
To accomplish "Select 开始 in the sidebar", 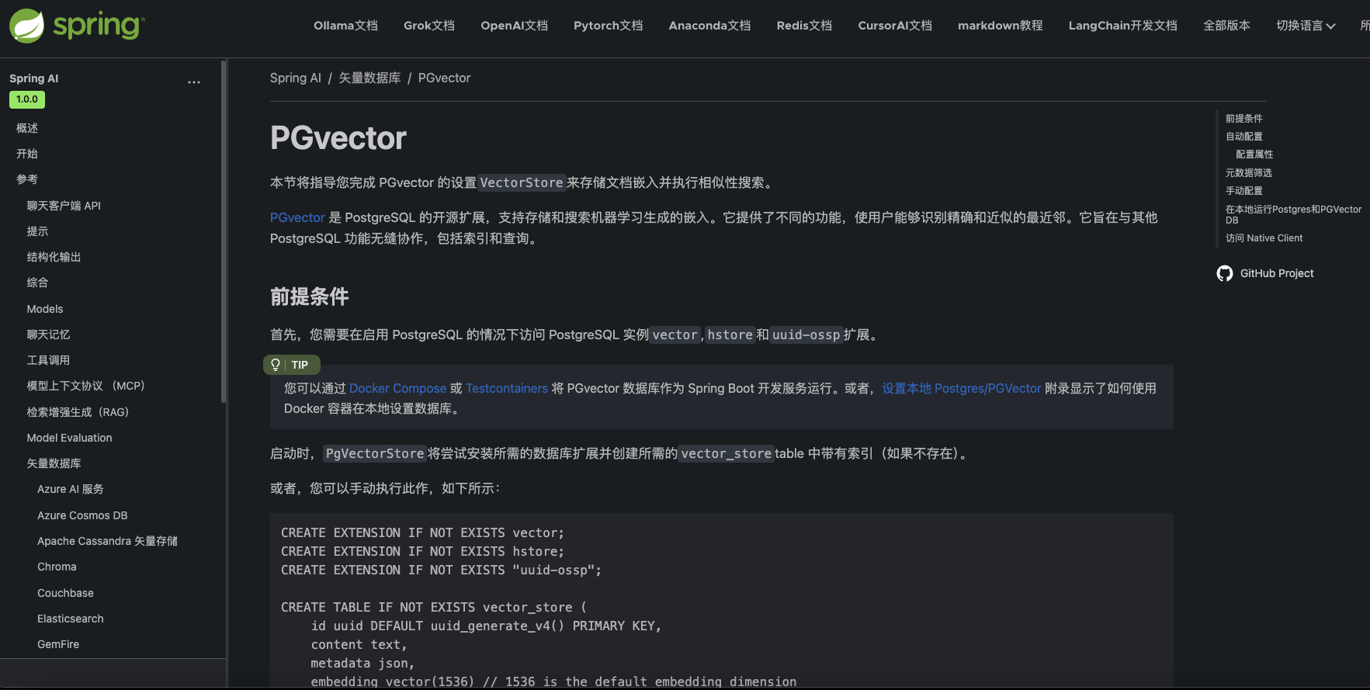I will coord(27,154).
